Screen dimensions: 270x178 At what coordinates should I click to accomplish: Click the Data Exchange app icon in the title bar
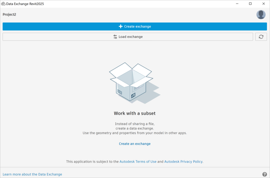pos(3,4)
